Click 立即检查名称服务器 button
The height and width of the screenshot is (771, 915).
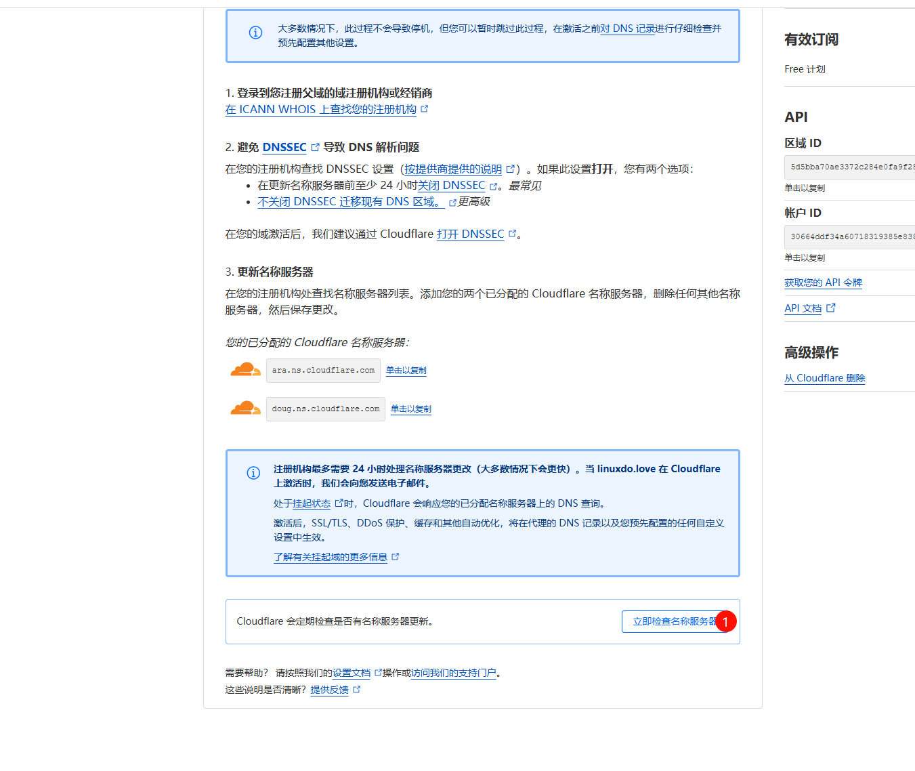[x=675, y=621]
